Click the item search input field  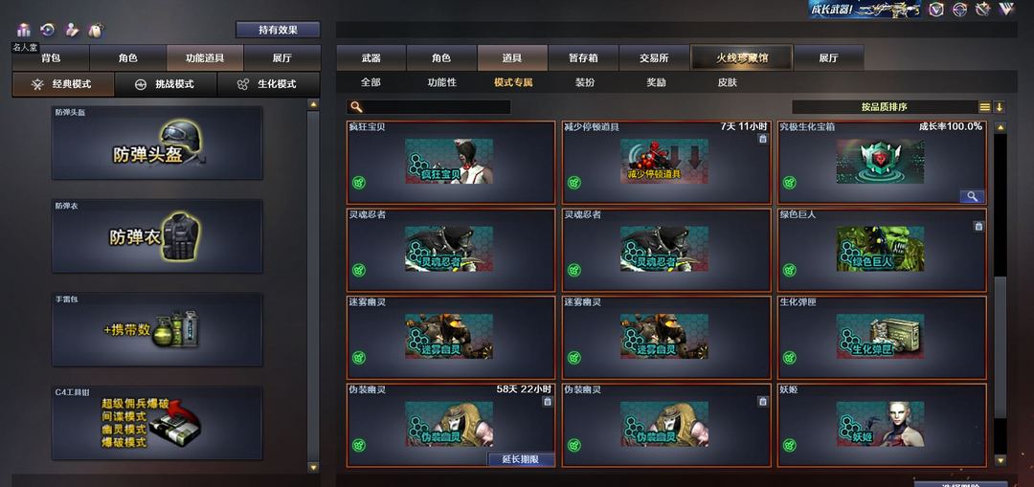[x=429, y=107]
